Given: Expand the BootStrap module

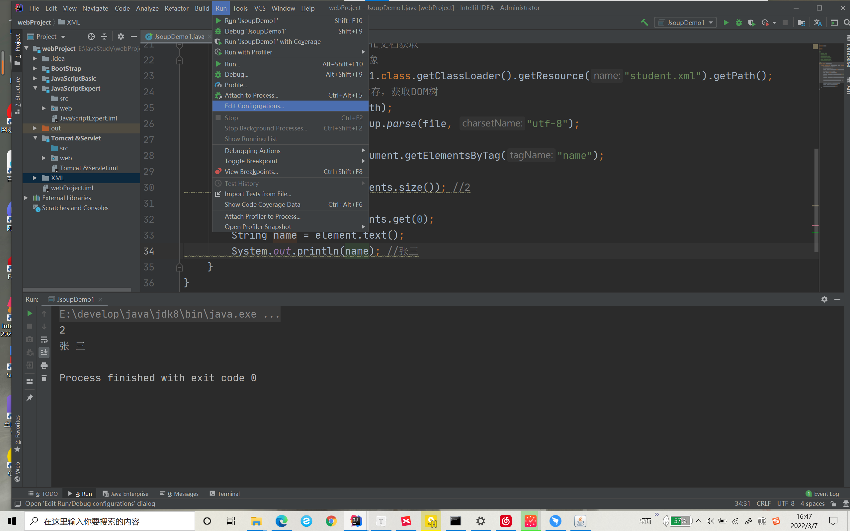Looking at the screenshot, I should pyautogui.click(x=35, y=68).
